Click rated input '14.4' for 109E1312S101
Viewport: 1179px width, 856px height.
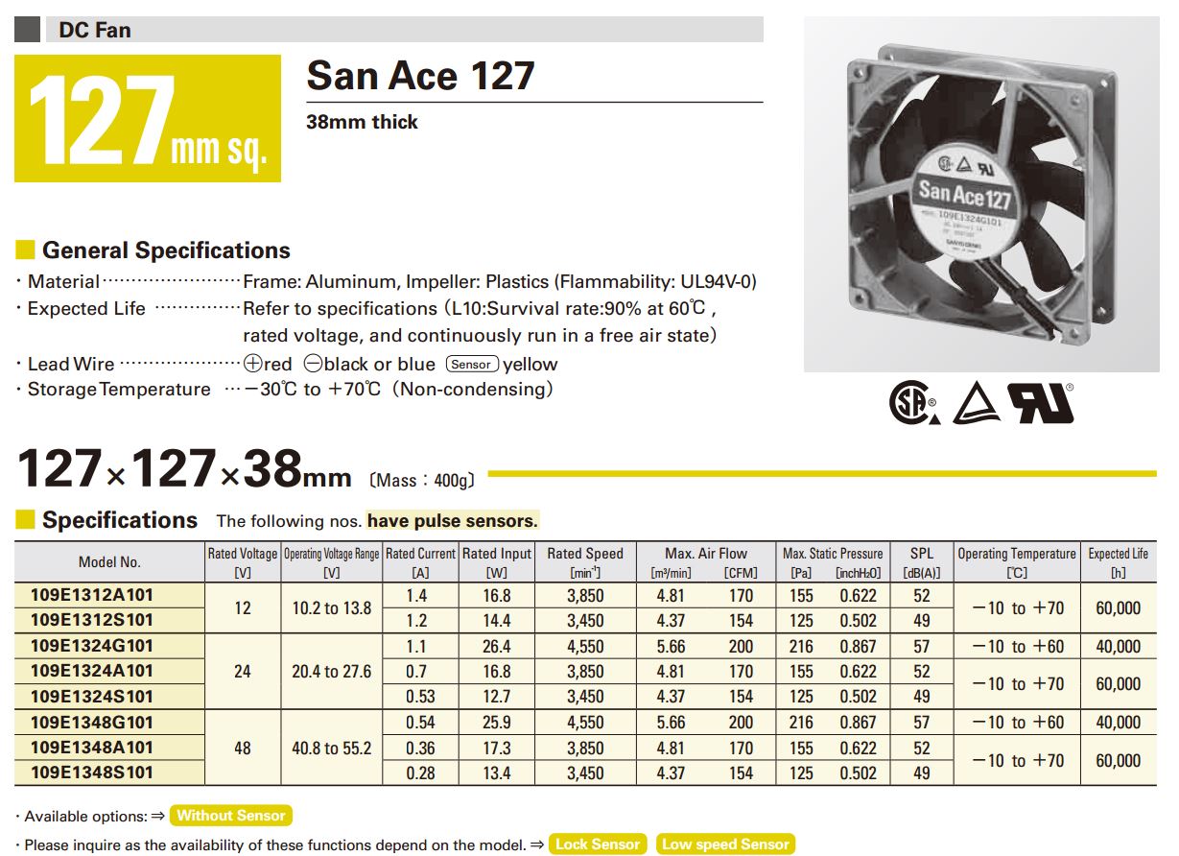(x=497, y=621)
